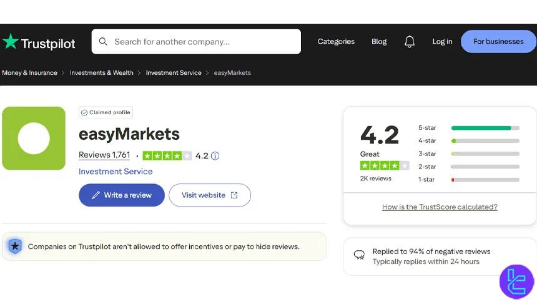Click Log in
The width and height of the screenshot is (537, 302).
tap(442, 41)
